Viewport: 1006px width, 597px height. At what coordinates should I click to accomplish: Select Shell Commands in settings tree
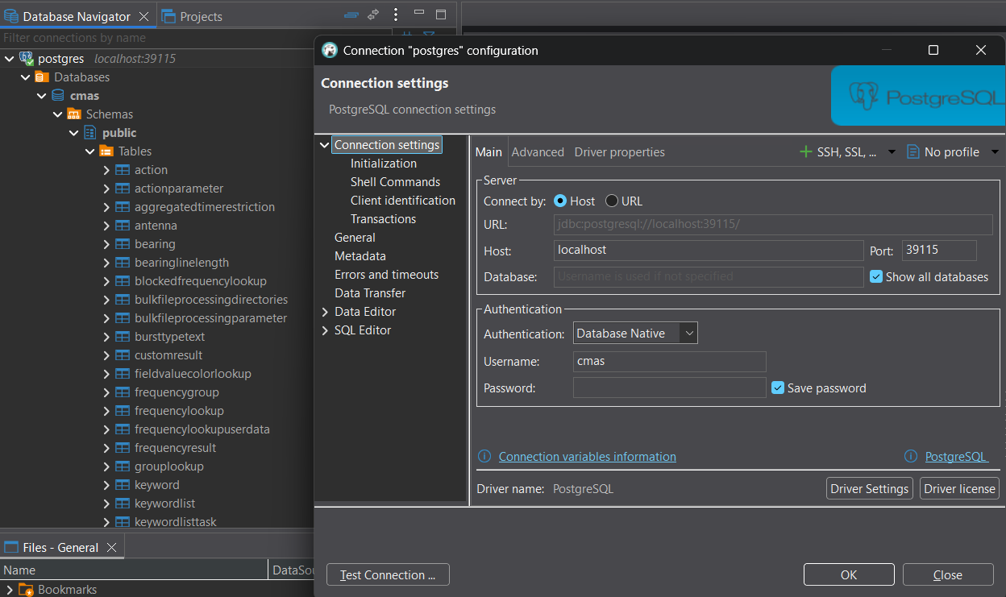tap(395, 182)
